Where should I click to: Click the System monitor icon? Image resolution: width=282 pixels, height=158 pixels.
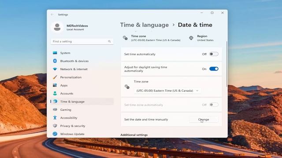point(55,53)
